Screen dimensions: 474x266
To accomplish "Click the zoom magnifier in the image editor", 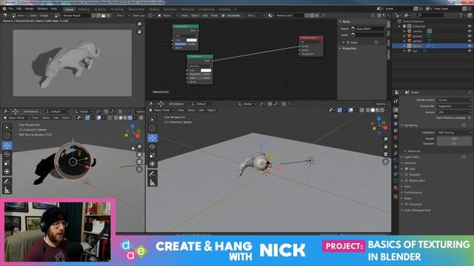I will (x=139, y=24).
